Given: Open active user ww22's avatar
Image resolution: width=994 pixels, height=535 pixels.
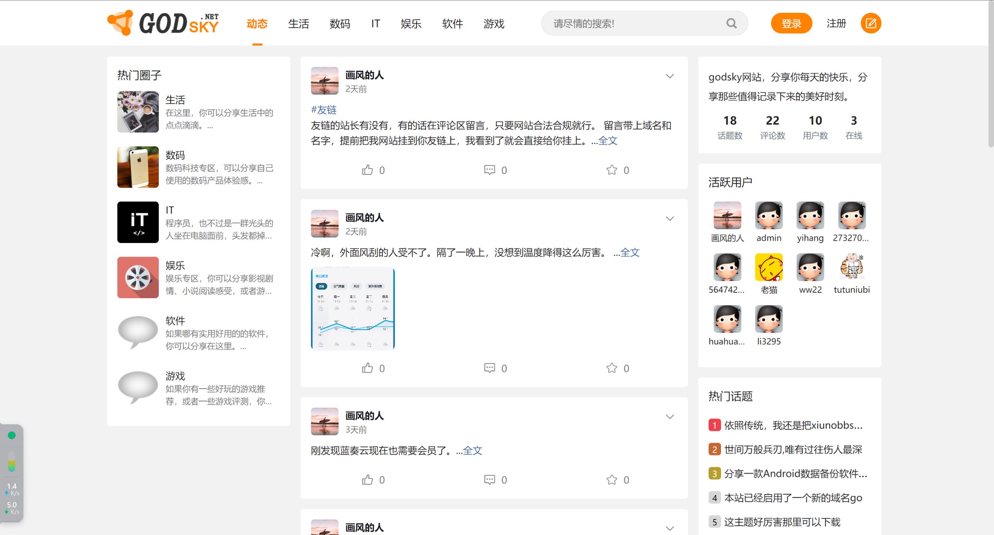Looking at the screenshot, I should (810, 267).
